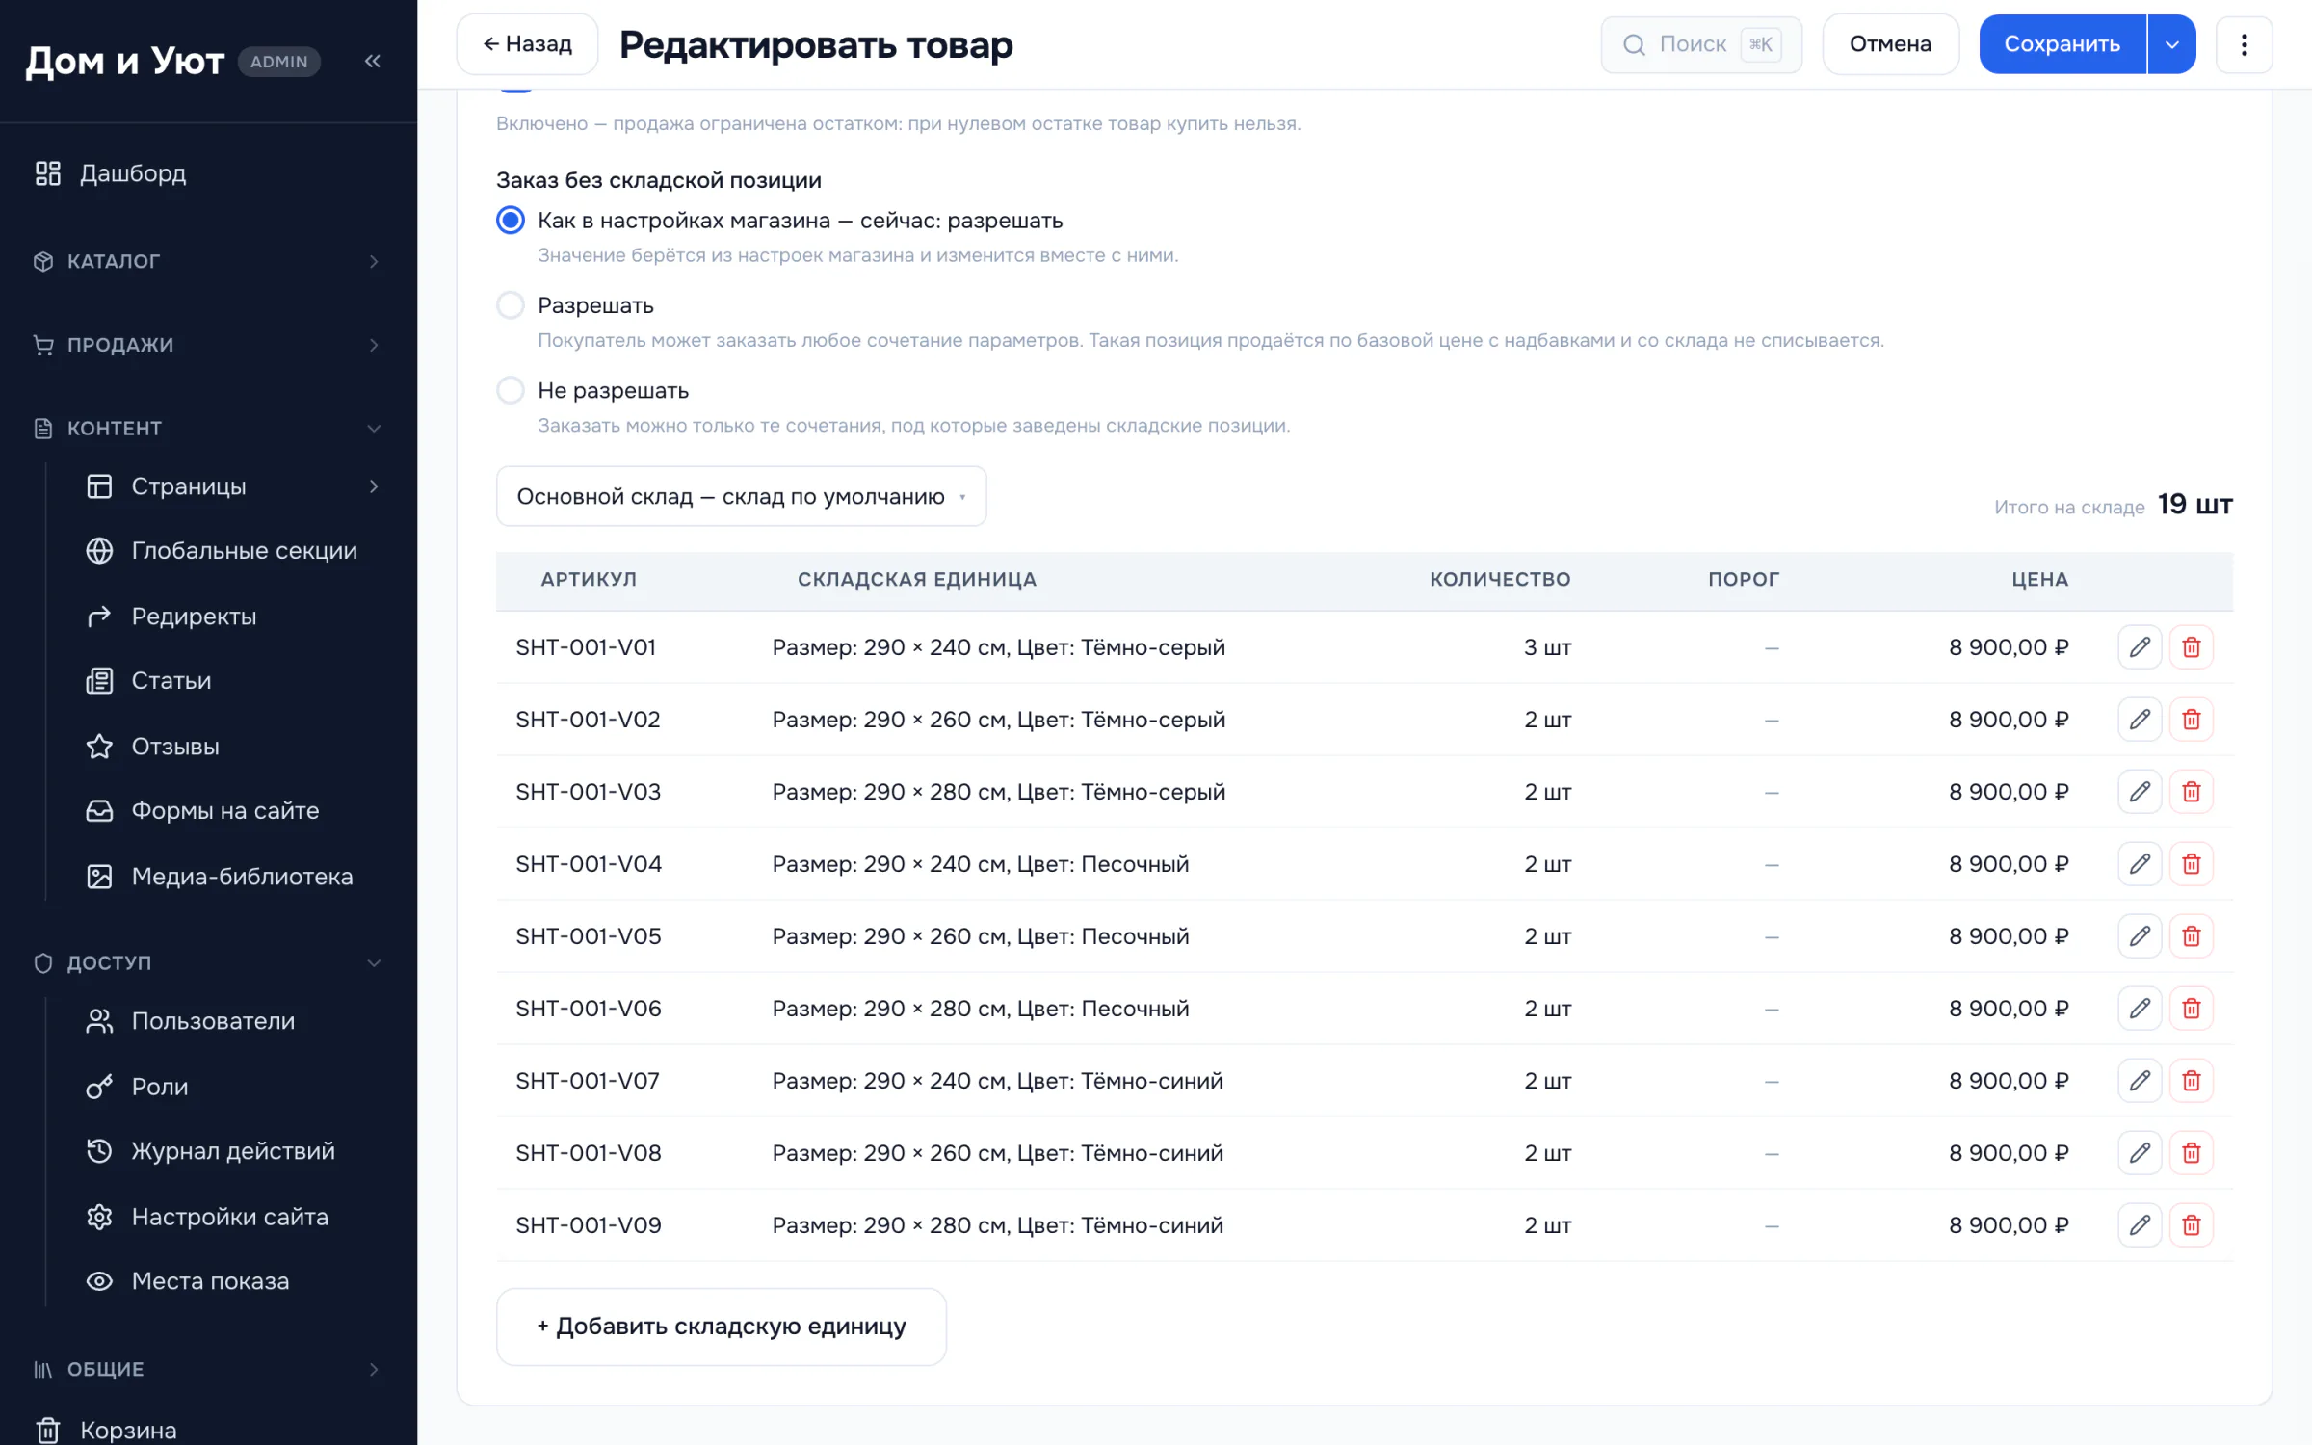Edit stock unit SHT-001-V03

tap(2140, 792)
